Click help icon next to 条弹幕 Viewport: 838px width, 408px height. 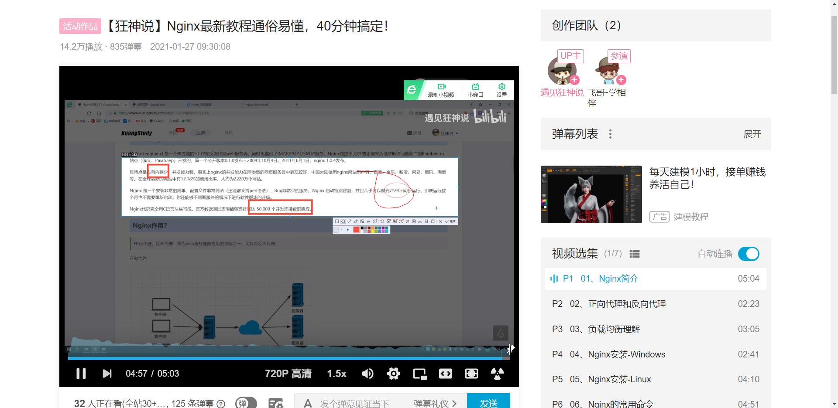pyautogui.click(x=221, y=404)
